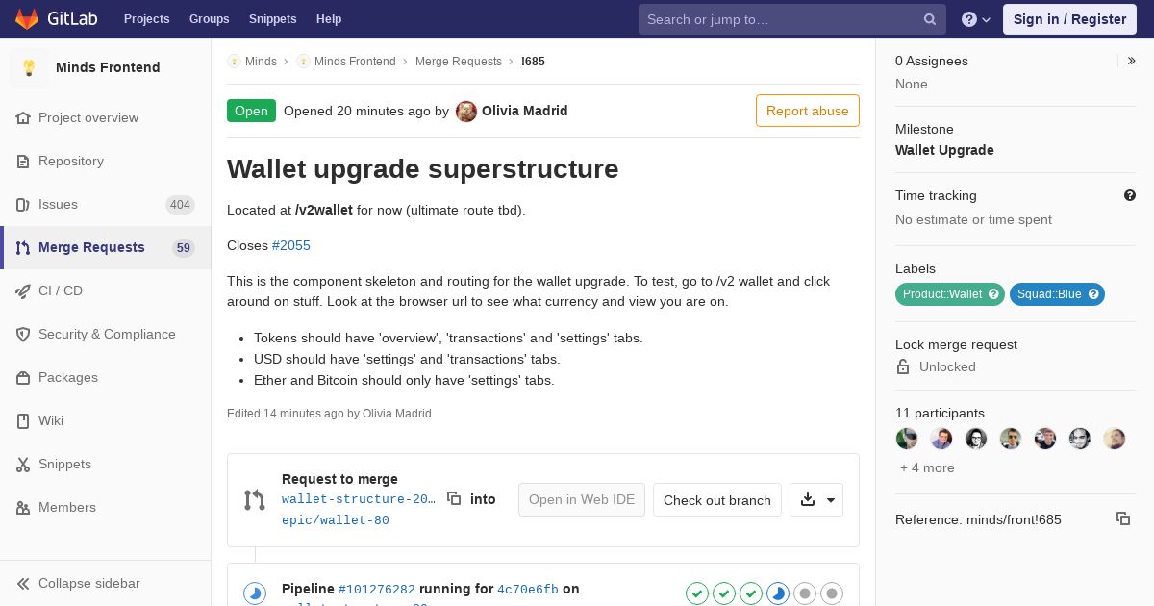The height and width of the screenshot is (606, 1154).
Task: Copy the source branch name icon
Action: [454, 498]
